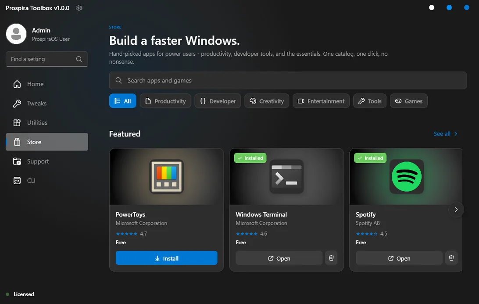Click the PowerToys title text

pos(130,215)
